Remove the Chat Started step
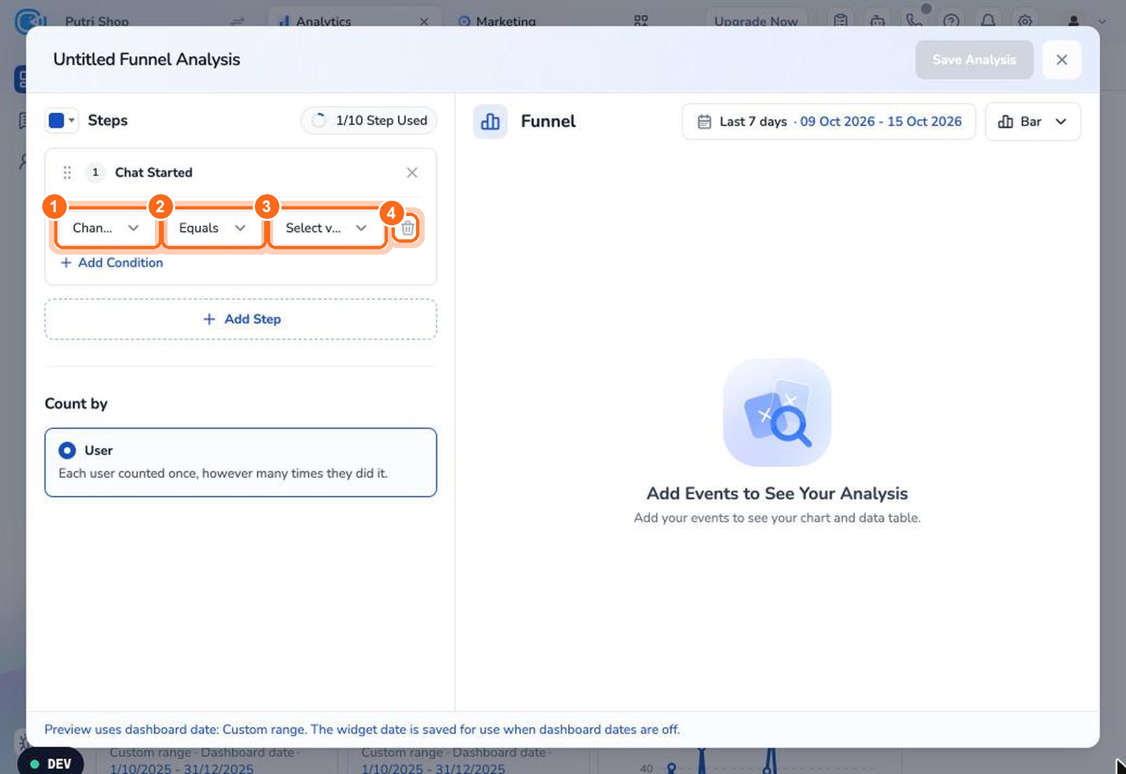The width and height of the screenshot is (1126, 774). click(412, 173)
